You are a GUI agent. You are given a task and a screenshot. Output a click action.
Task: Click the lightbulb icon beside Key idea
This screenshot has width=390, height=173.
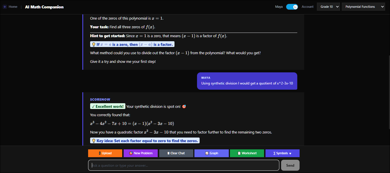coord(94,141)
